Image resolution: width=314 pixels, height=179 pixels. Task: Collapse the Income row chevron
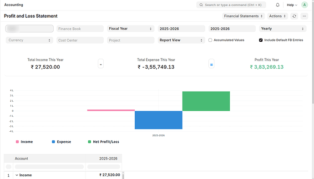(x=17, y=175)
